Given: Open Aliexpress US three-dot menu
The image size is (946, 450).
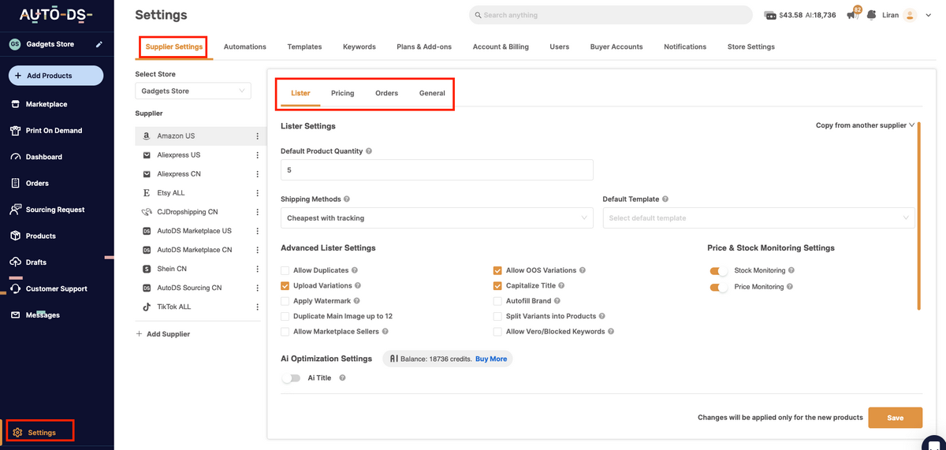Looking at the screenshot, I should 257,155.
